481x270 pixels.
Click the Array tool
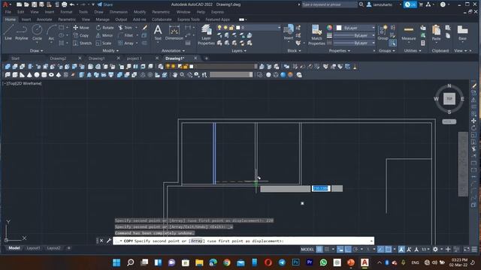point(126,43)
